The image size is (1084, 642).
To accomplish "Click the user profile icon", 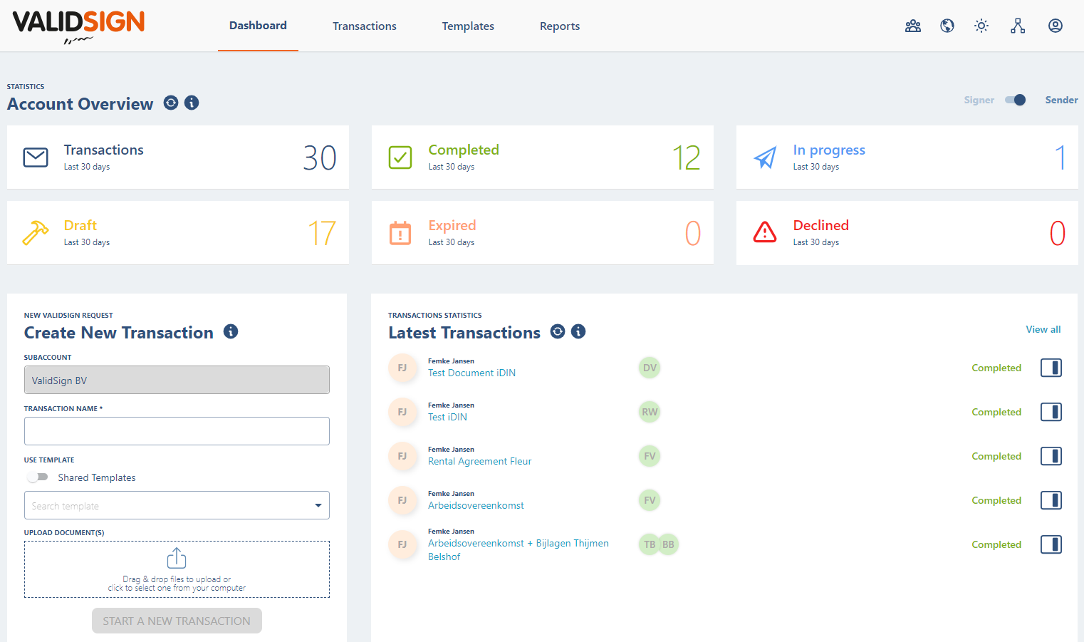I will tap(1055, 26).
